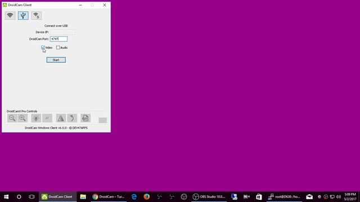Focus the DroidCam Port input field
Viewport: 360px width, 202px height.
pos(58,39)
